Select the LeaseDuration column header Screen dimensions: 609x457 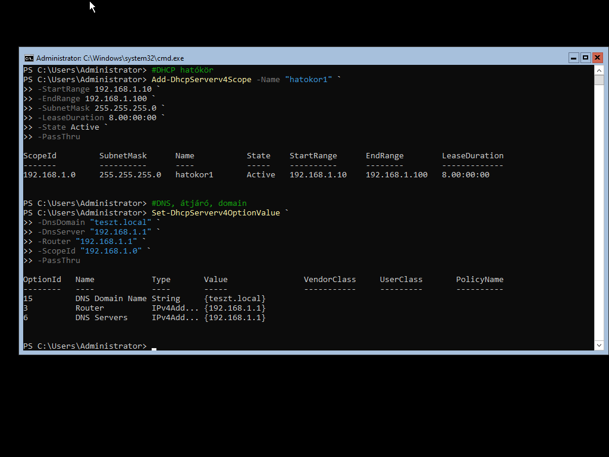point(472,156)
